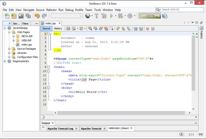Click the red record macro button

pos(147,28)
